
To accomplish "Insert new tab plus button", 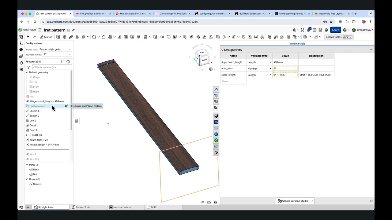I will [x=28, y=207].
